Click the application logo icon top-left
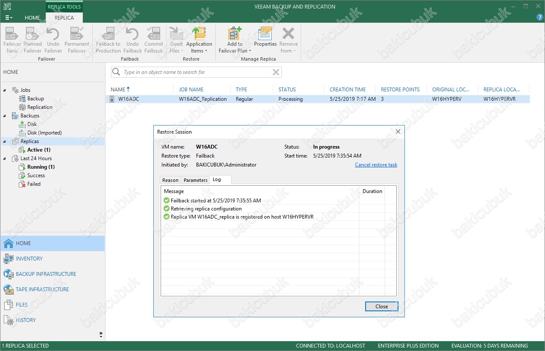Viewport: 545px width, 351px height. (8, 6)
